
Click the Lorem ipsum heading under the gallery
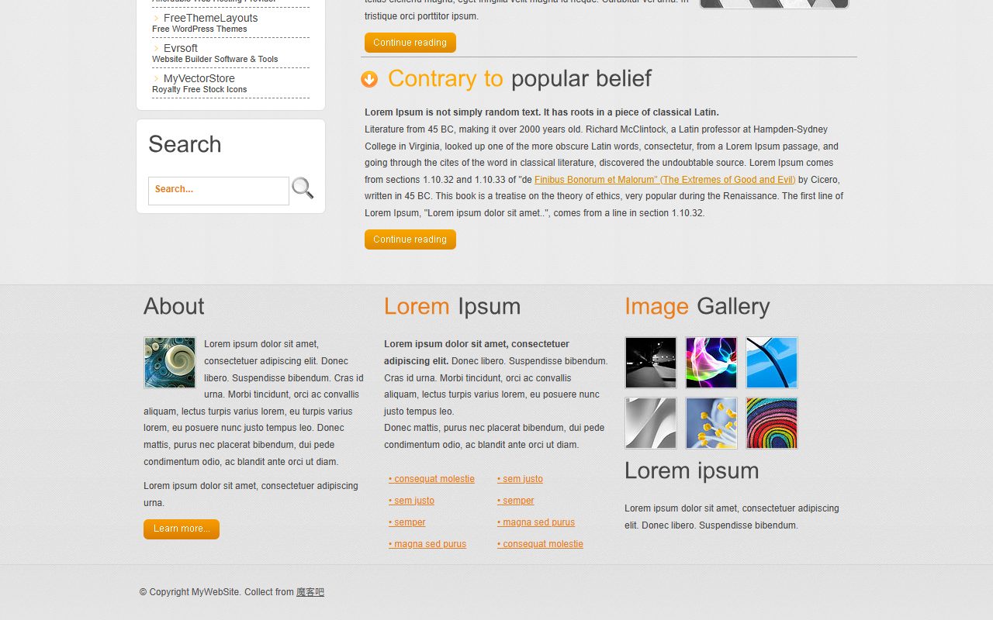tap(692, 471)
